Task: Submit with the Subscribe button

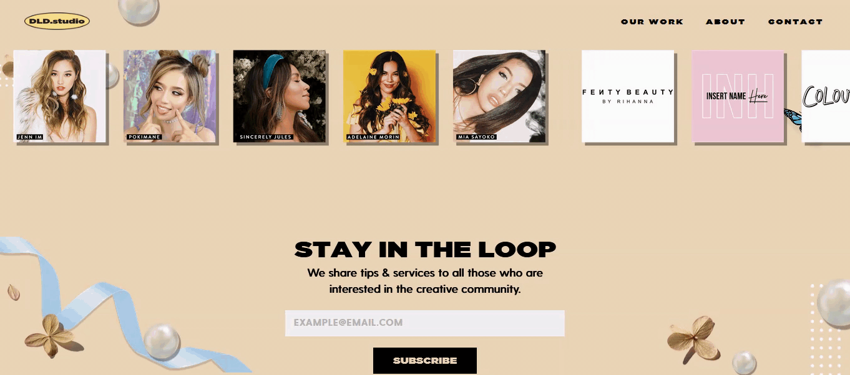Action: click(424, 361)
